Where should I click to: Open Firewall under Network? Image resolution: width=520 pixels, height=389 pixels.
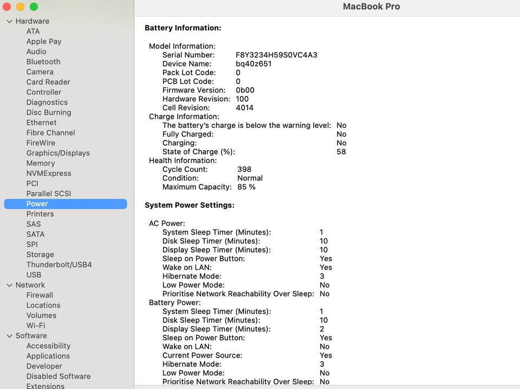click(40, 295)
